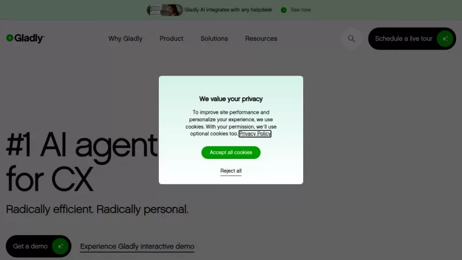Open the Why Gladly menu
Viewport: 462px width, 260px height.
coord(125,39)
